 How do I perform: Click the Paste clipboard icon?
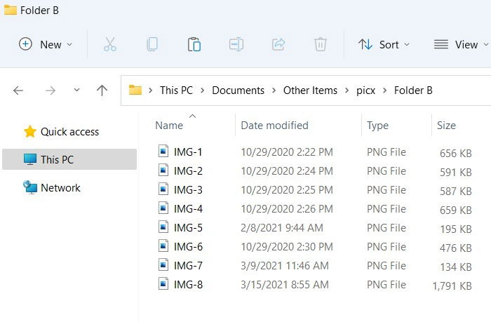(194, 44)
